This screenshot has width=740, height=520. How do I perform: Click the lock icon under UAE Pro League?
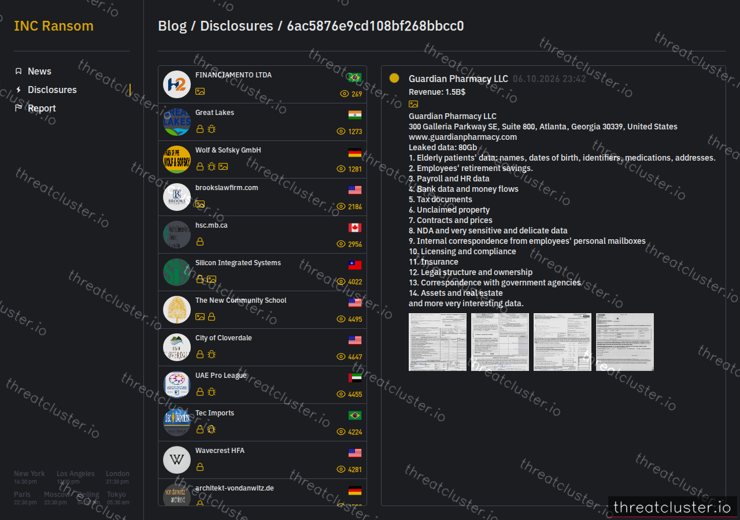(x=200, y=392)
